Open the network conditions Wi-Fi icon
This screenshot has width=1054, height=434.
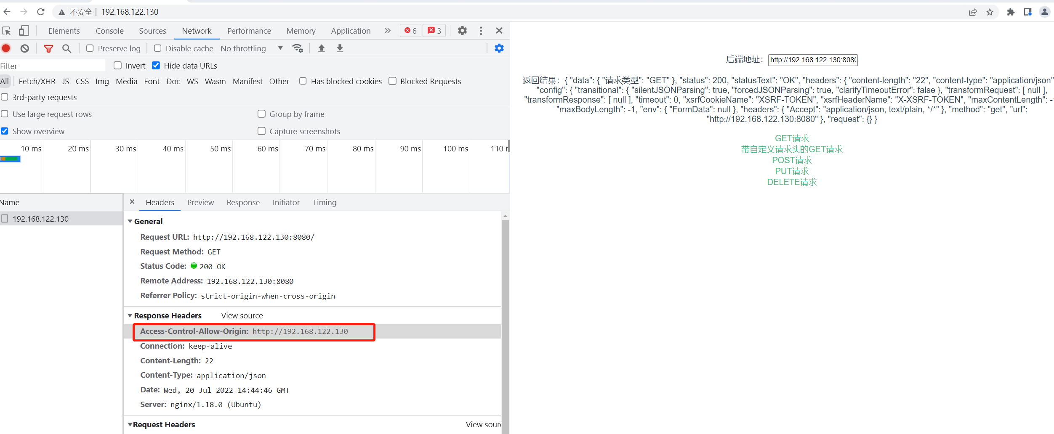[x=298, y=48]
